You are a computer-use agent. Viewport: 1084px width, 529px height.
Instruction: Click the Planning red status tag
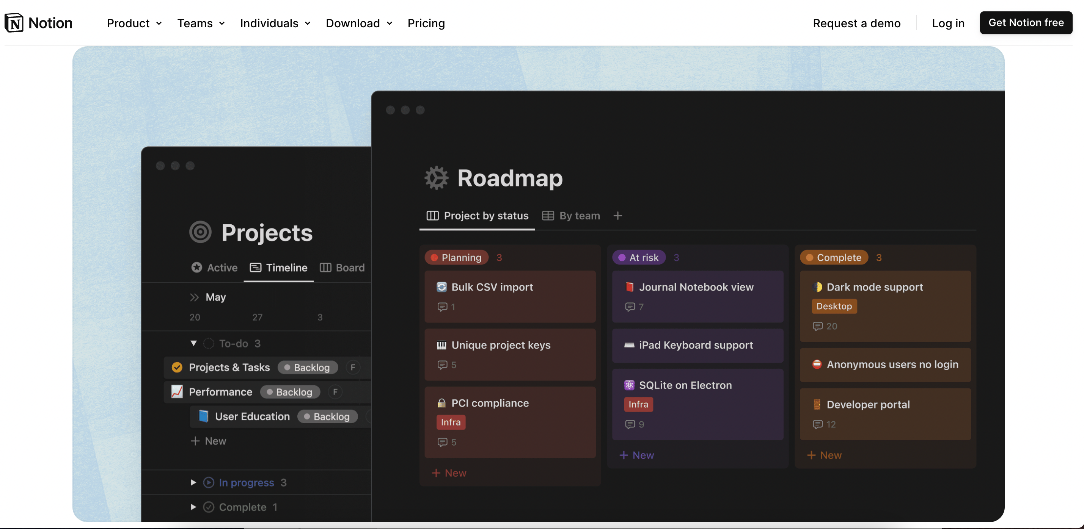457,258
